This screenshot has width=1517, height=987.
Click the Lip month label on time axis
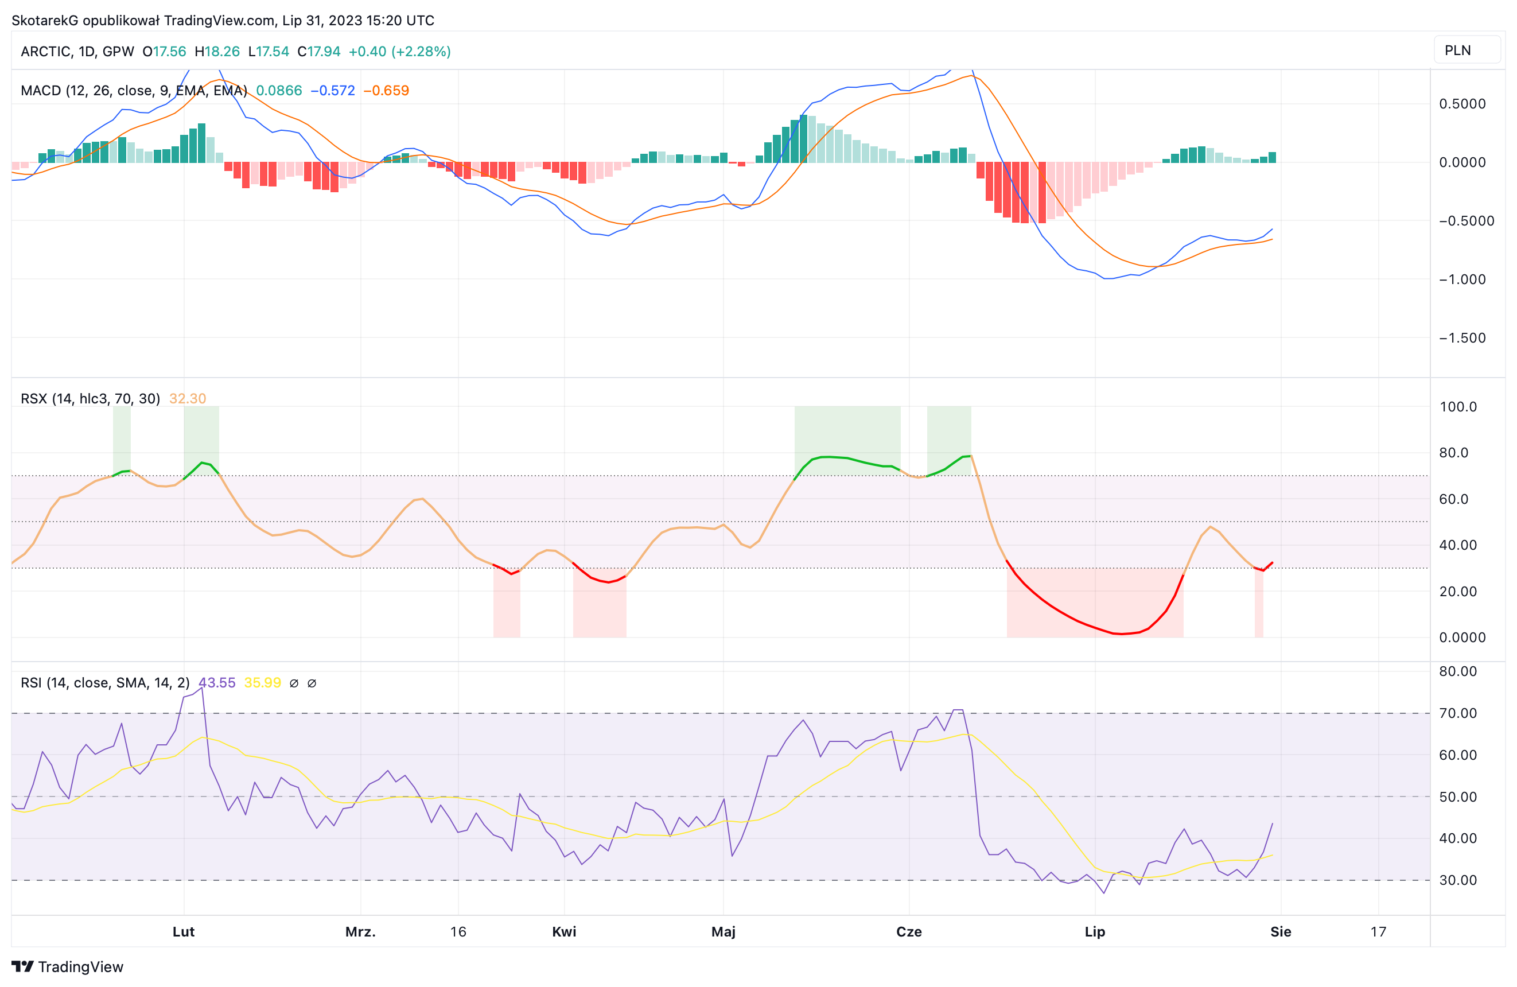1095,931
